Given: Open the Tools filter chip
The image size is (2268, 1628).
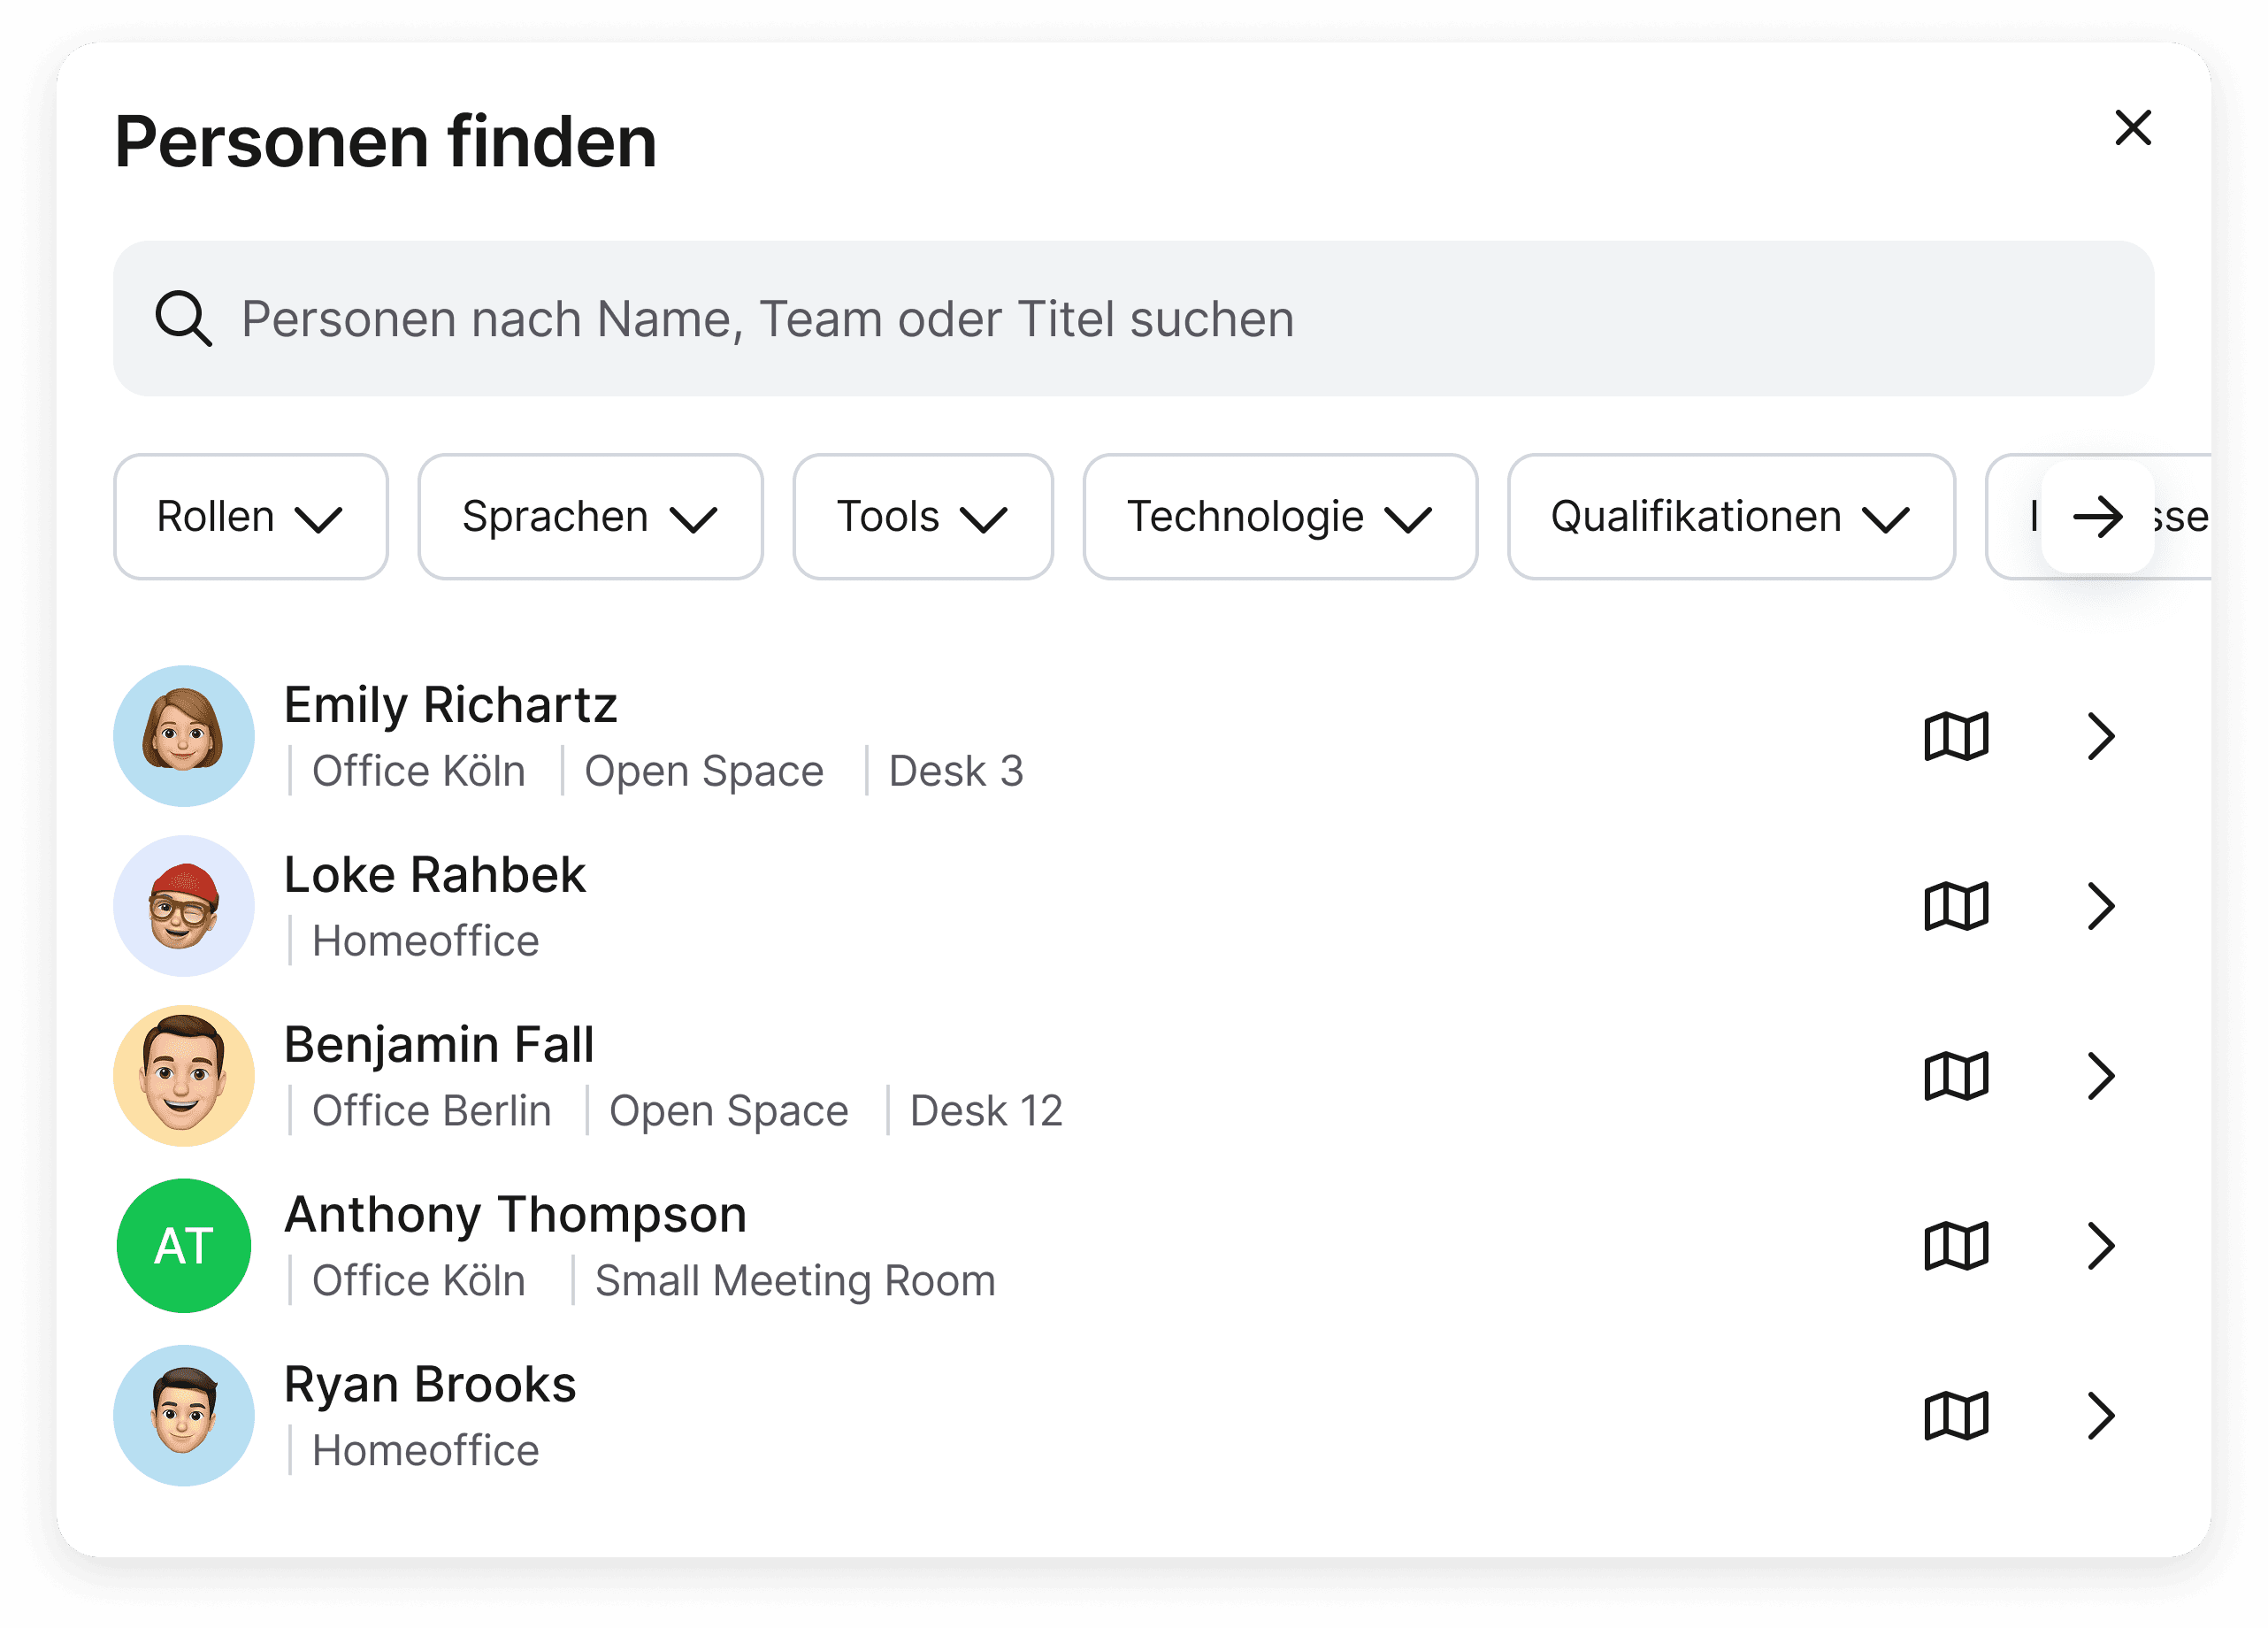Looking at the screenshot, I should pos(922,517).
